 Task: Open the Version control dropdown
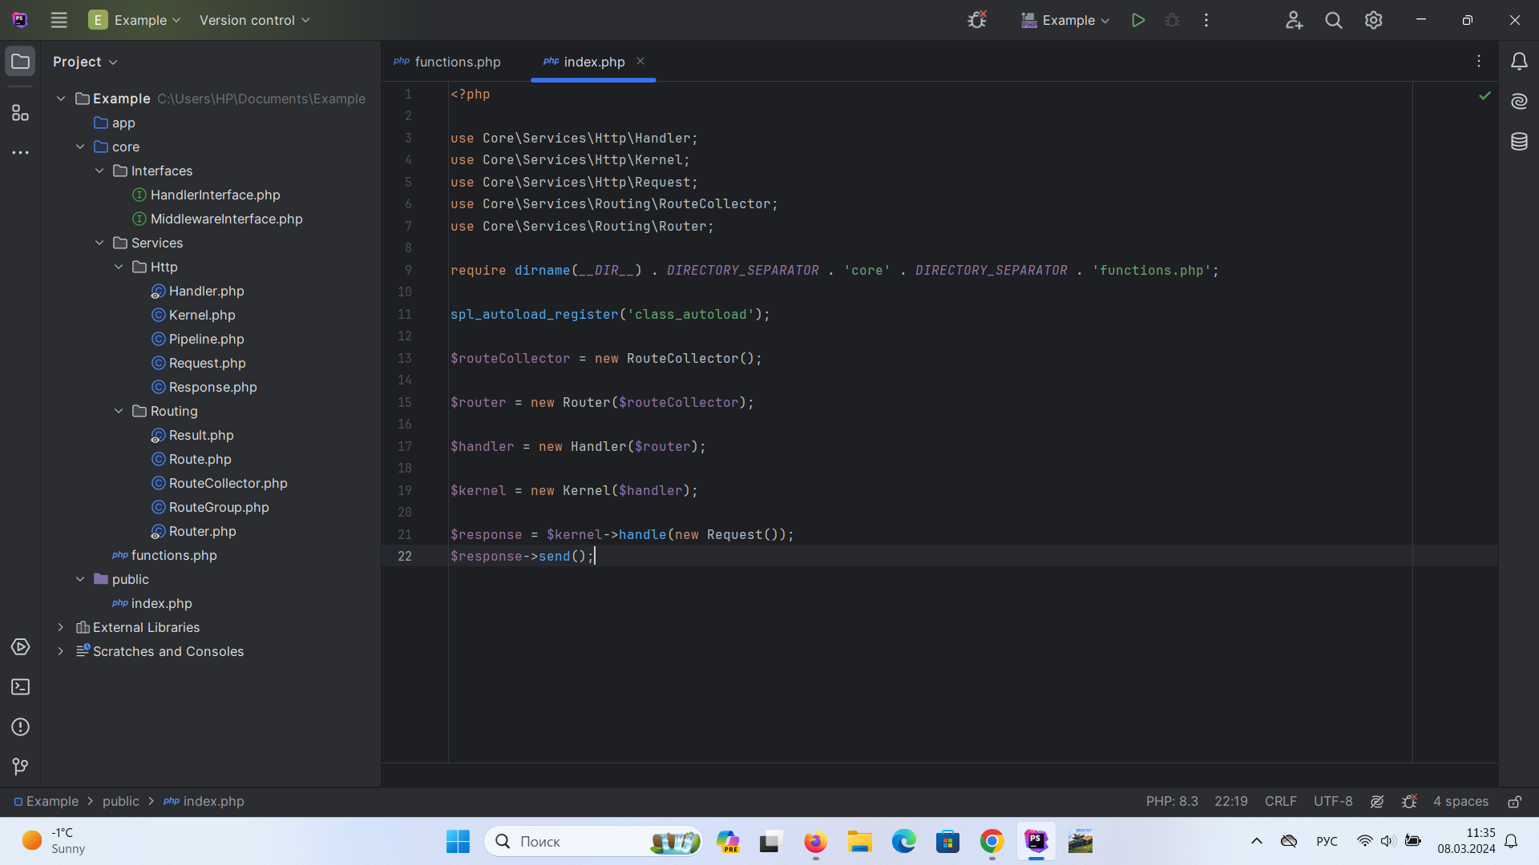tap(254, 20)
